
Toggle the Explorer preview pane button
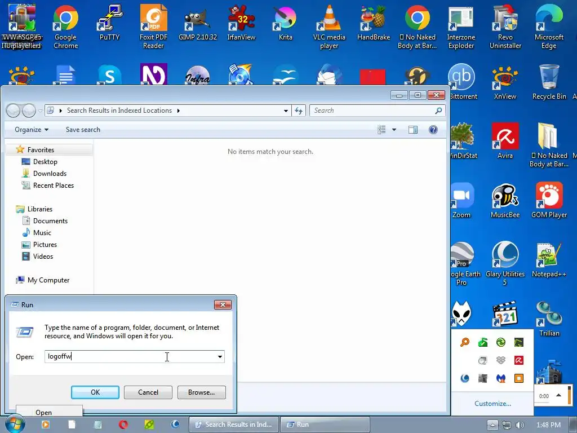point(413,130)
